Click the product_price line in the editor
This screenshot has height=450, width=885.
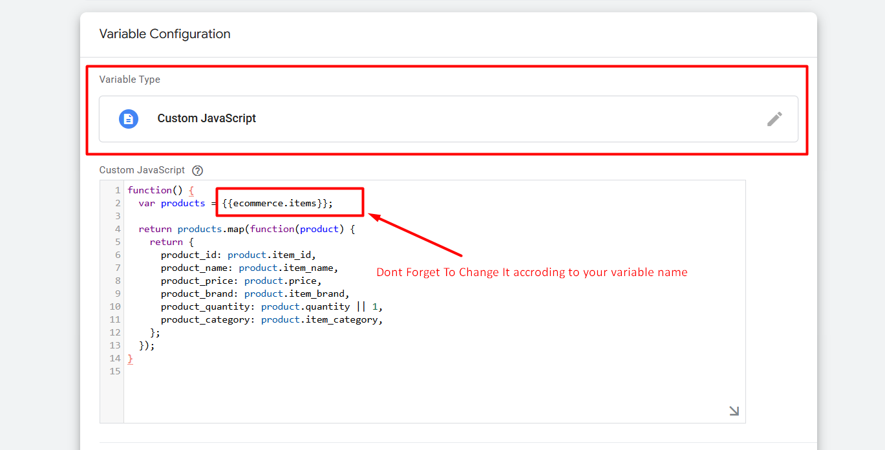click(240, 281)
